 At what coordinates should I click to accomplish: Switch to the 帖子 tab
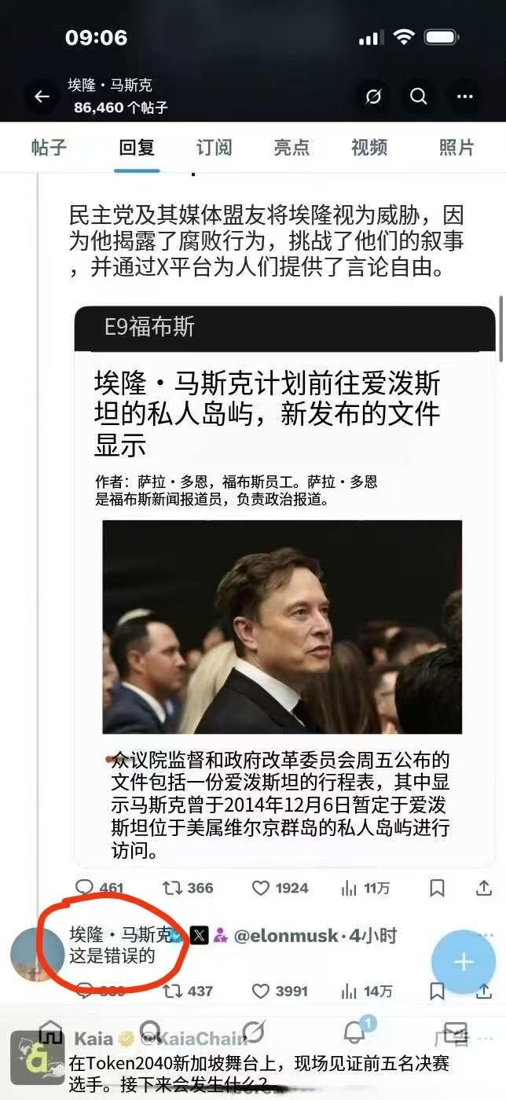[x=49, y=147]
